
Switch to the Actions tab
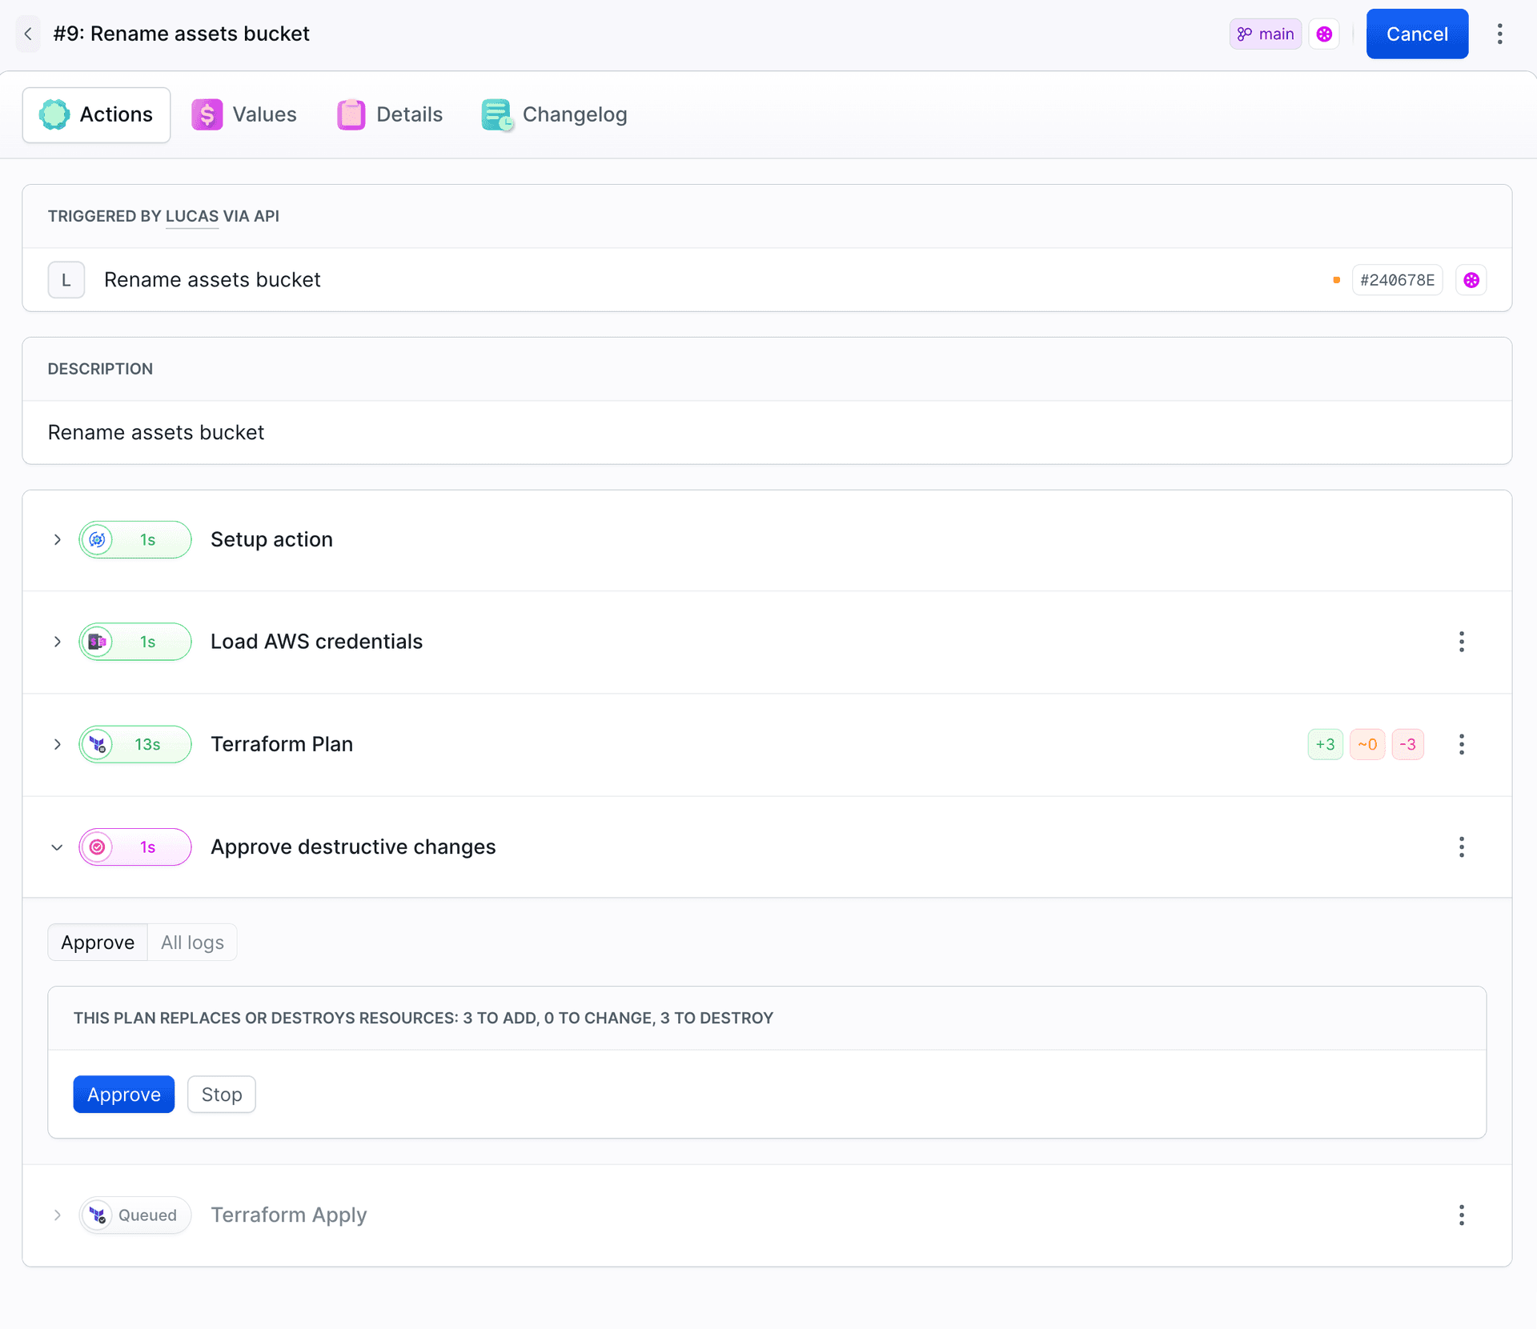[96, 114]
